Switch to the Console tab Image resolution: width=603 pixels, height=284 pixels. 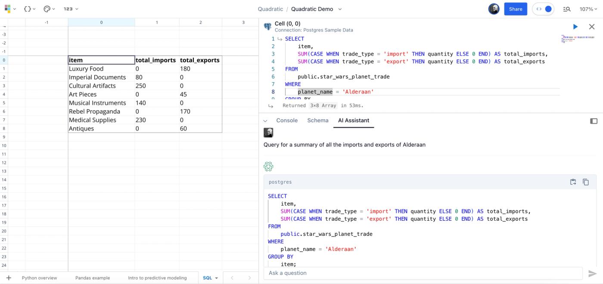coord(287,120)
